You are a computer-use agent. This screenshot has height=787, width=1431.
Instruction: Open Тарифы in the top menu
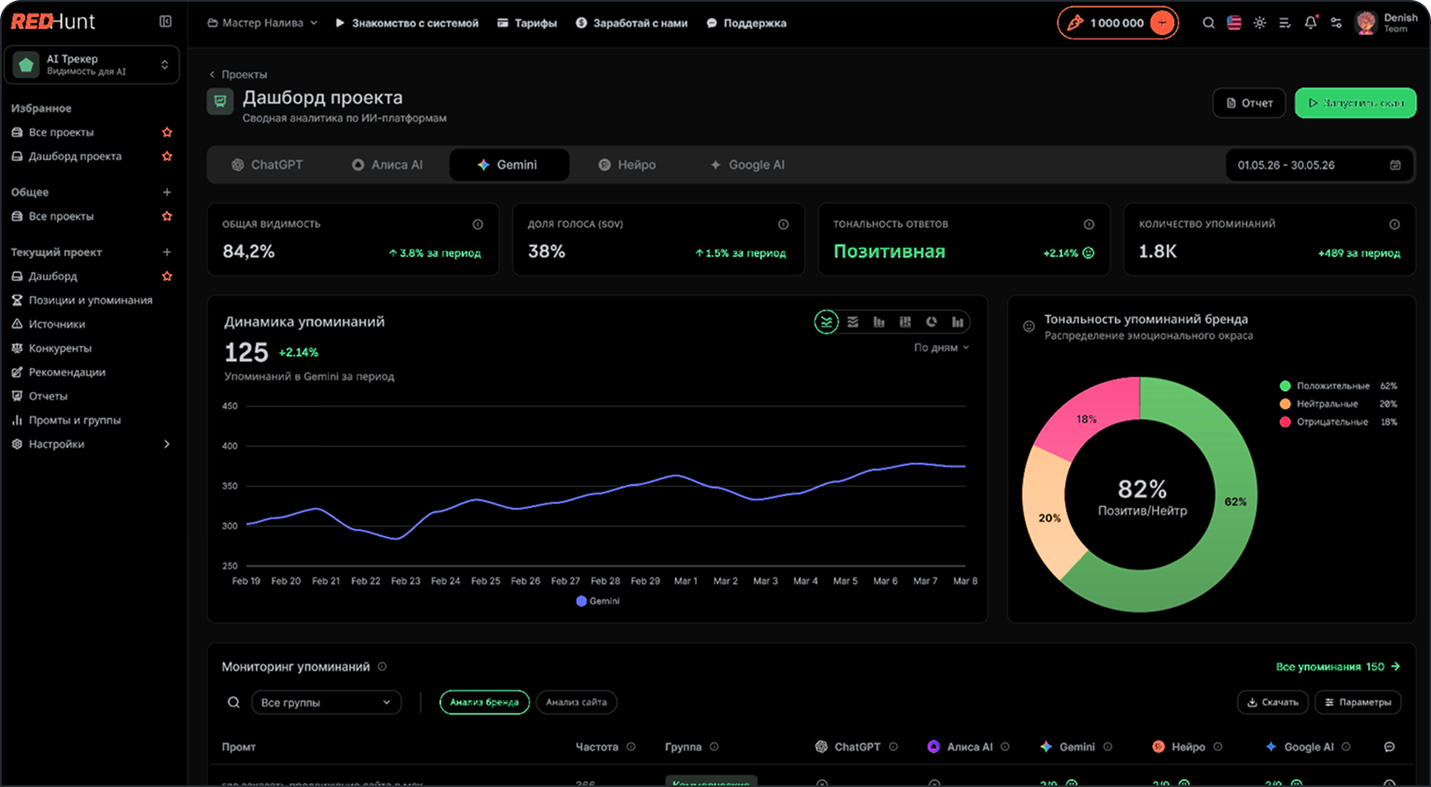point(527,23)
